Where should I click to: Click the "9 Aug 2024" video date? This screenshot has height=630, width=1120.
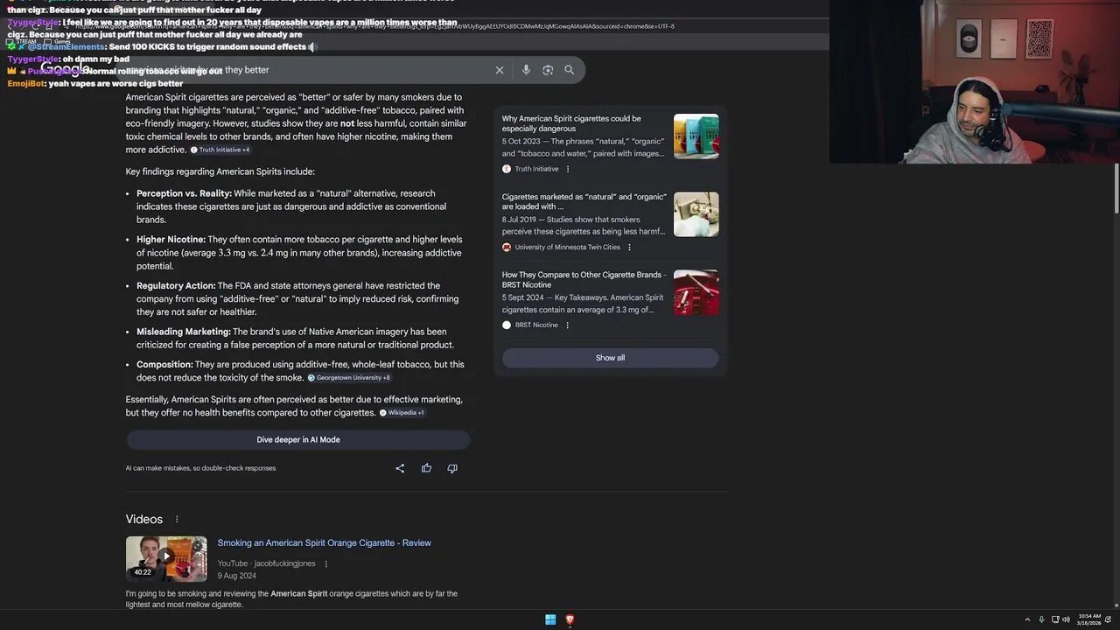click(237, 577)
